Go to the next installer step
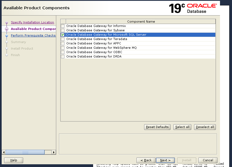The width and height of the screenshot is (232, 167). coord(165,160)
